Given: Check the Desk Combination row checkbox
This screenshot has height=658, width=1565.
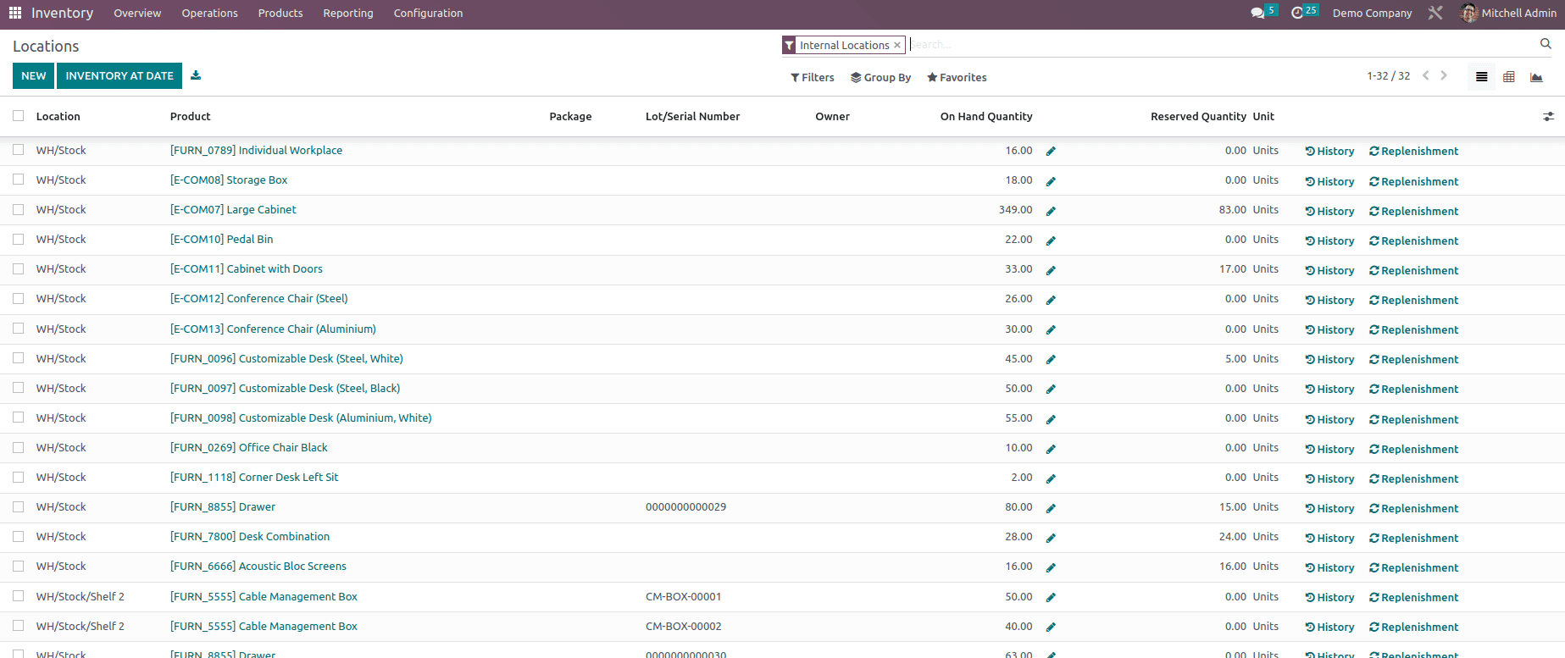Looking at the screenshot, I should 18,536.
